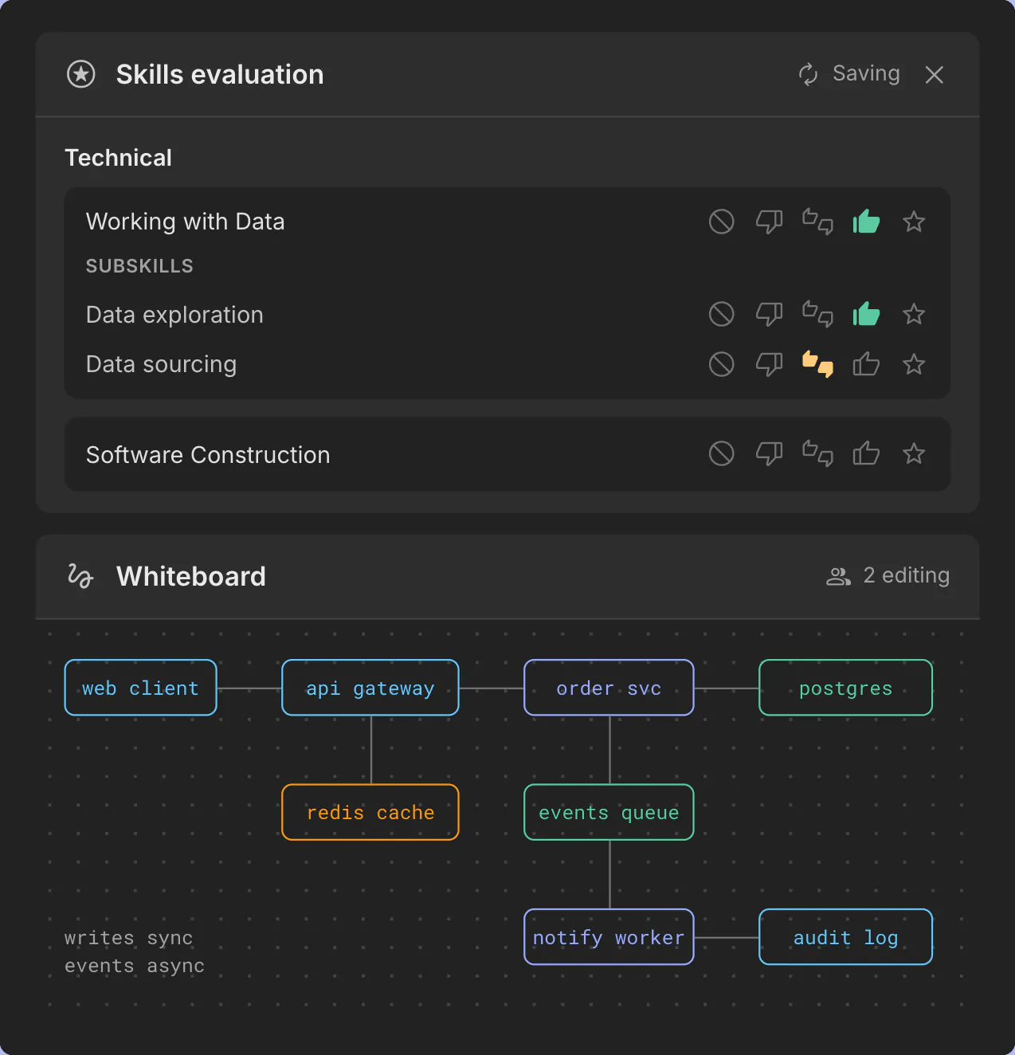Select the postgres node
The width and height of the screenshot is (1015, 1055).
[846, 688]
